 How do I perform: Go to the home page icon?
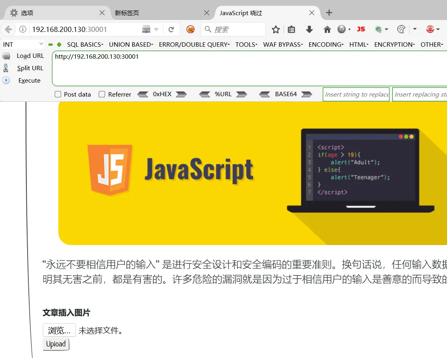point(327,29)
